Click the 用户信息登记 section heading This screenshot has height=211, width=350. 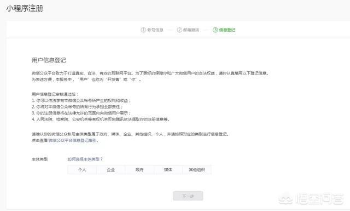point(49,60)
